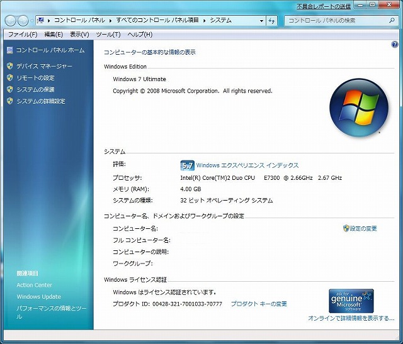Open the ファイル(F) menu
Viewport: 403px width, 344px height.
pyautogui.click(x=23, y=35)
